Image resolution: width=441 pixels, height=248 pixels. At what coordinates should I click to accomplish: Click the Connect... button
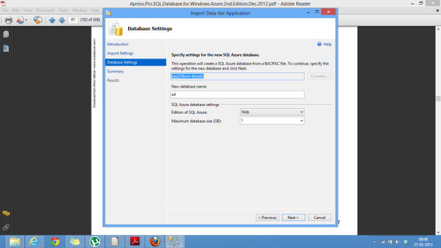point(319,76)
